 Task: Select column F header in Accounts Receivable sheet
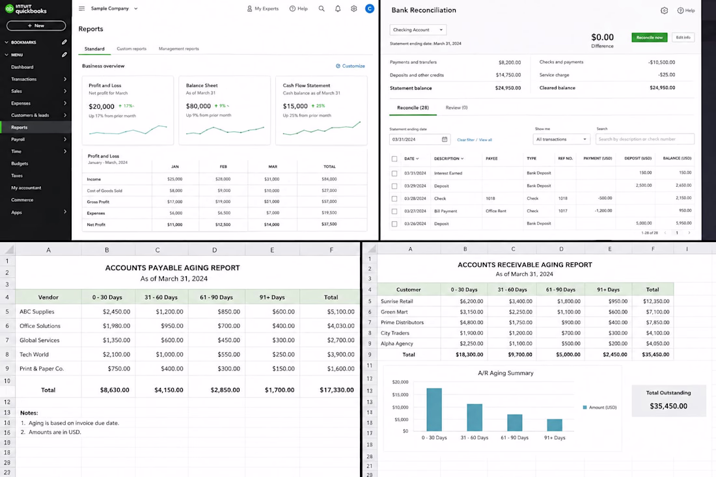(x=653, y=249)
